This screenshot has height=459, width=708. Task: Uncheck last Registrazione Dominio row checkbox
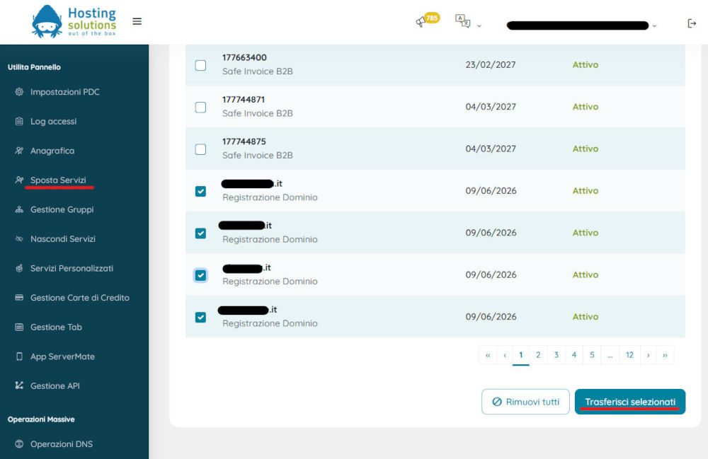tap(200, 317)
